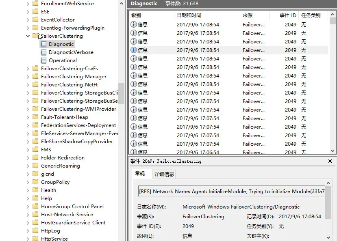Click the Health folder icon
Image resolution: width=337 pixels, height=241 pixels.
point(35,190)
